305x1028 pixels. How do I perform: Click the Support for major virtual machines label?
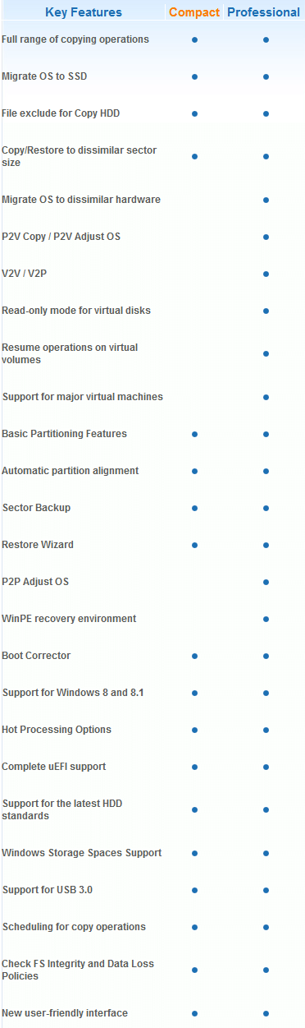pos(83,397)
